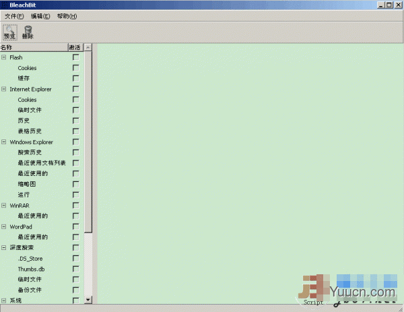Open the 文件(F) menu
Image resolution: width=404 pixels, height=312 pixels.
tap(14, 16)
